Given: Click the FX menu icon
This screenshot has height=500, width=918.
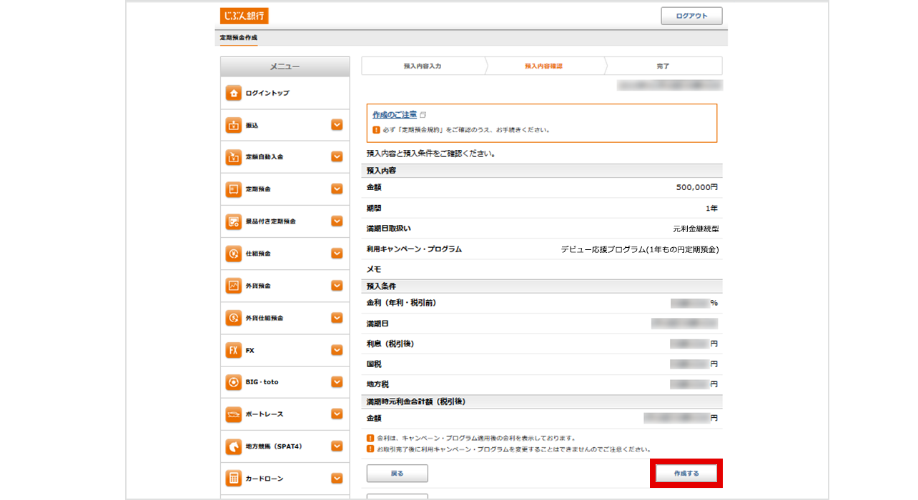Looking at the screenshot, I should [x=233, y=351].
